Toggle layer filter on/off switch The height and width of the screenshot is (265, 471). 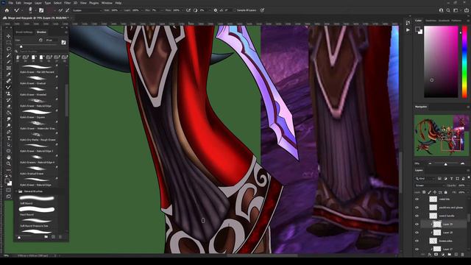pyautogui.click(x=469, y=178)
